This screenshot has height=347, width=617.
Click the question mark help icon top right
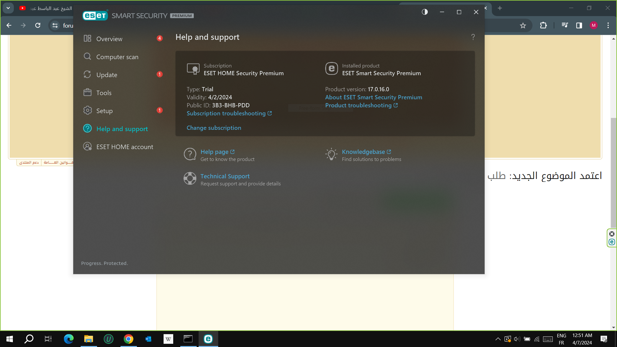(x=473, y=37)
